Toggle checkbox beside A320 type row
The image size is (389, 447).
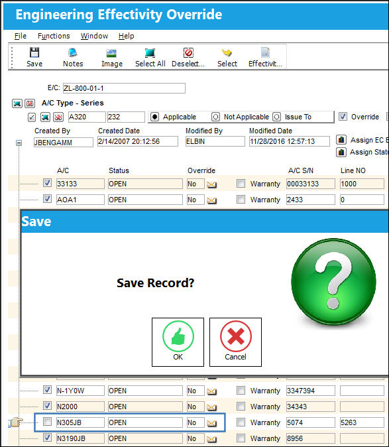pos(32,117)
